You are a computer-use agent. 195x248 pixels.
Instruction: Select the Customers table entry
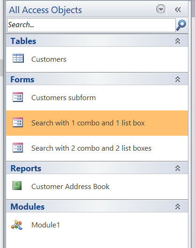point(97,59)
